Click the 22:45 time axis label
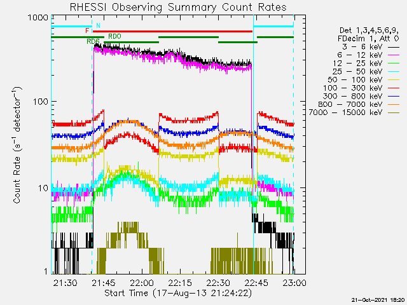 [256, 283]
